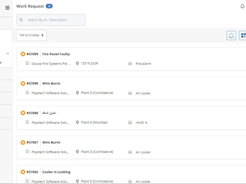Click the location pin beside 1ST FLOOR
Screen dimensions: 246x184
pyautogui.click(x=77, y=63)
